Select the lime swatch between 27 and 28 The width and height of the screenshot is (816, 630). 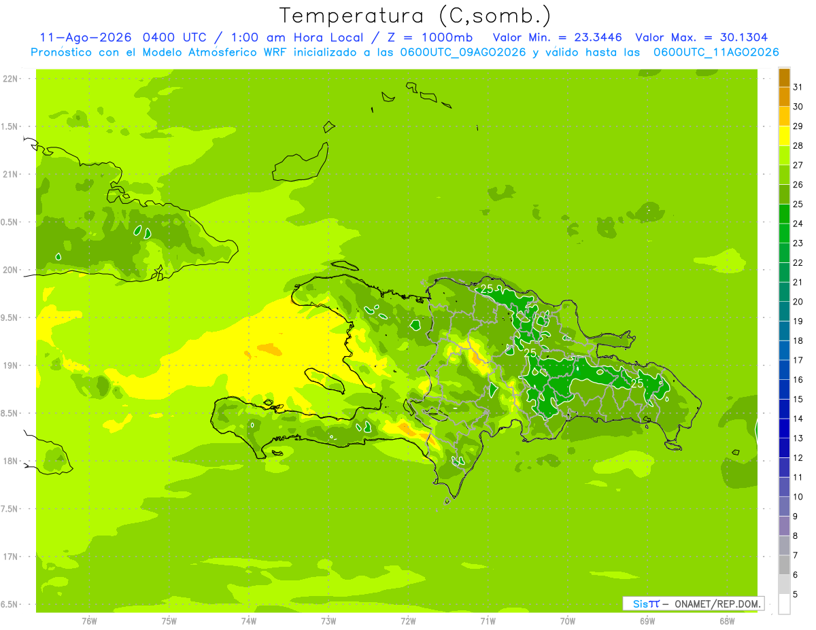pos(784,156)
